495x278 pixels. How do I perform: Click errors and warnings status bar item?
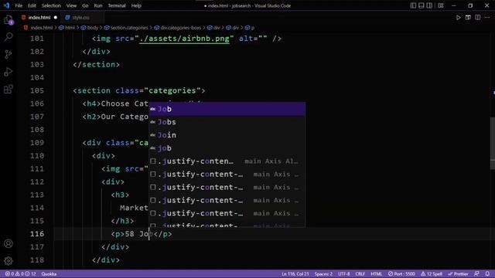[20, 274]
